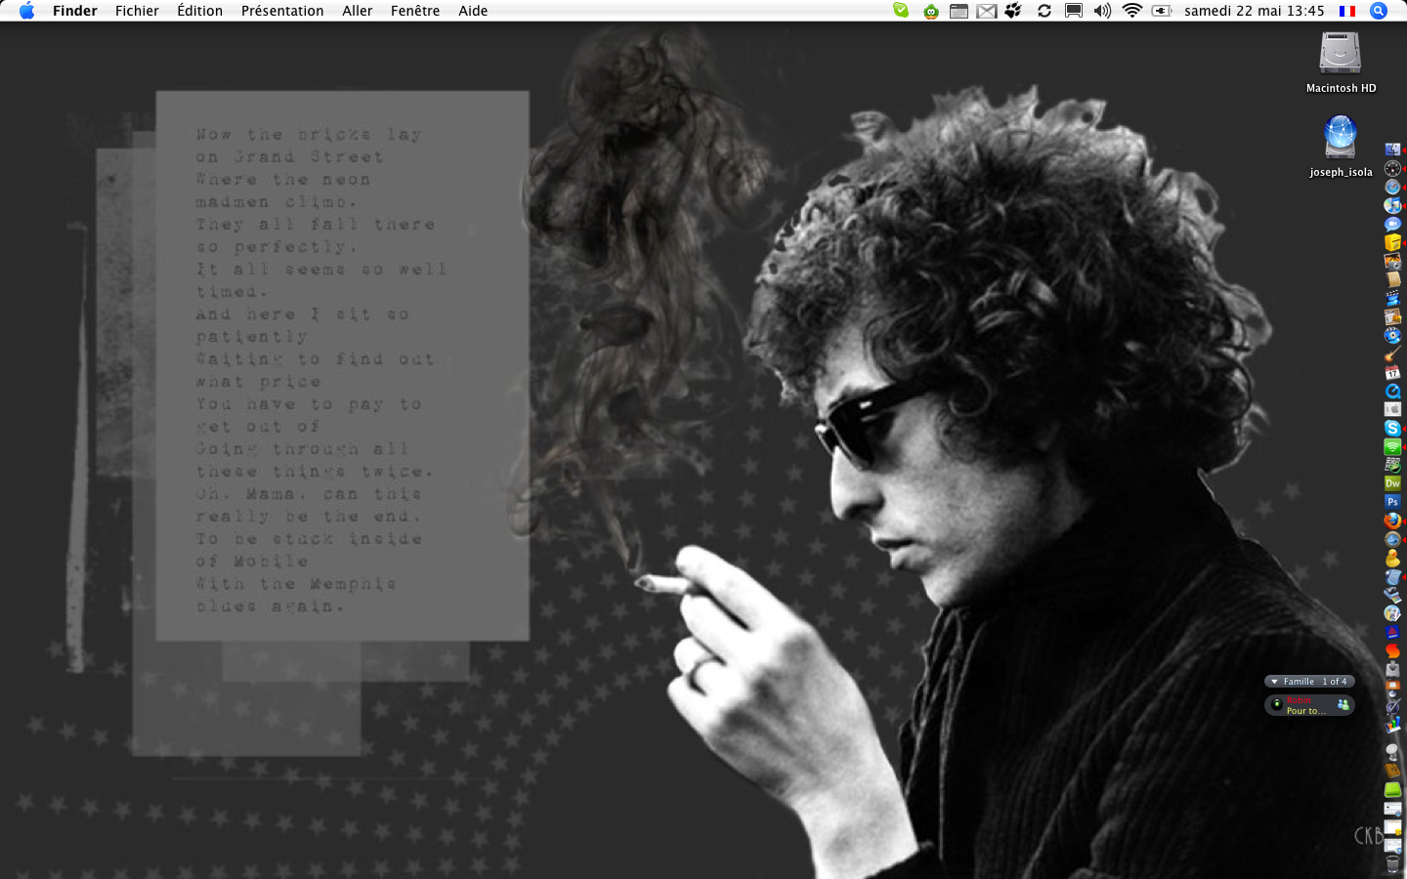Viewport: 1407px width, 879px height.
Task: Open the French flag input menu
Action: coord(1347,11)
